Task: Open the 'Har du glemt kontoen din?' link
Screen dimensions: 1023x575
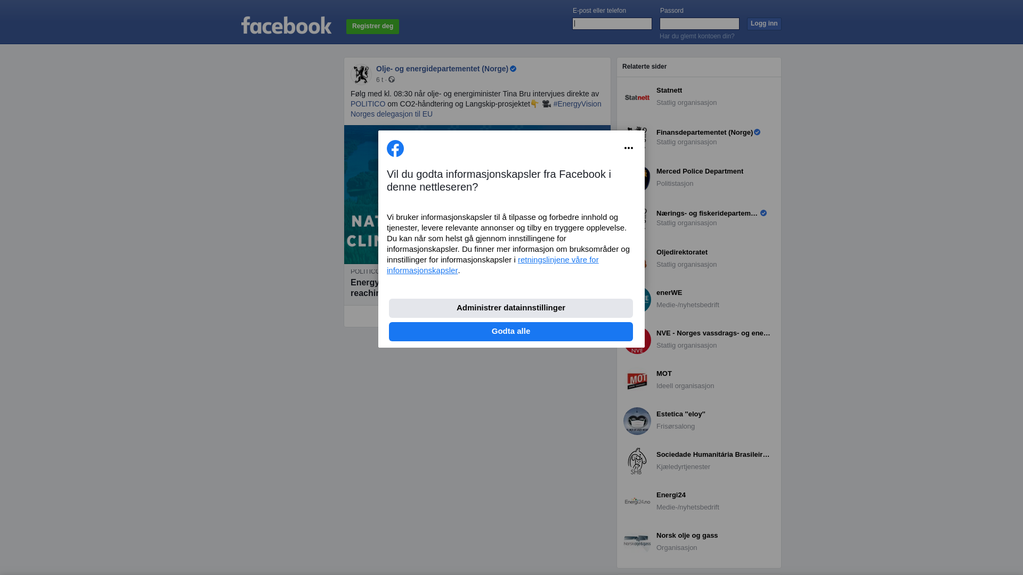Action: coord(697,36)
